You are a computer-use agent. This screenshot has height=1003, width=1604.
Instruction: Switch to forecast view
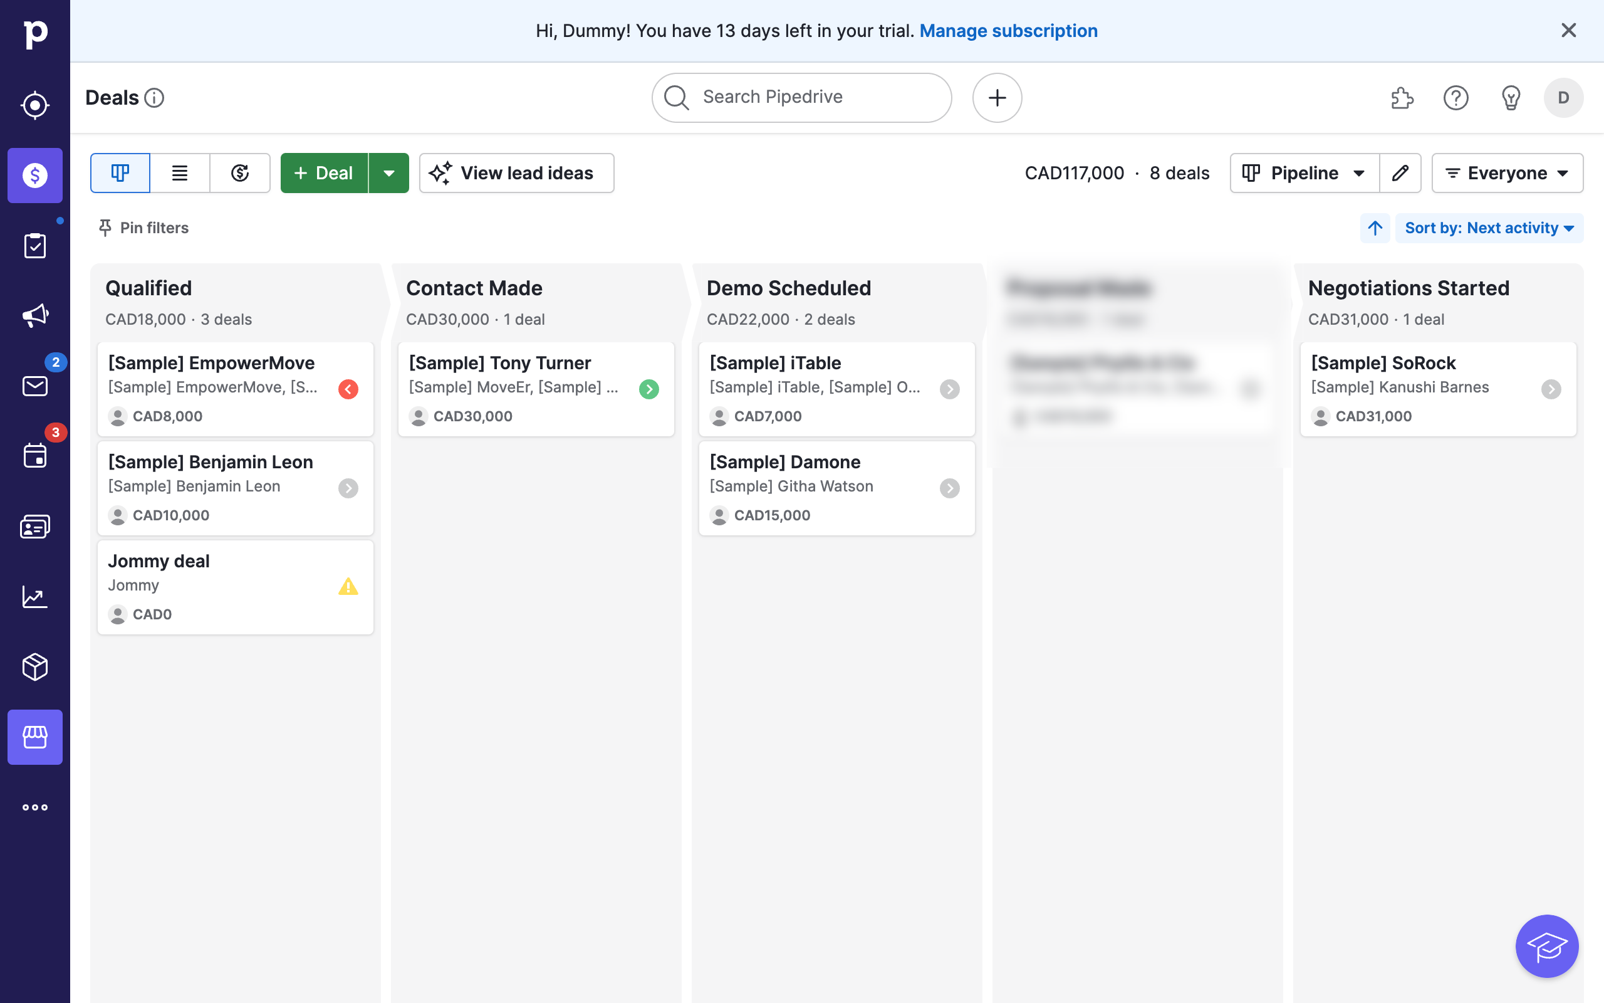[x=240, y=173]
